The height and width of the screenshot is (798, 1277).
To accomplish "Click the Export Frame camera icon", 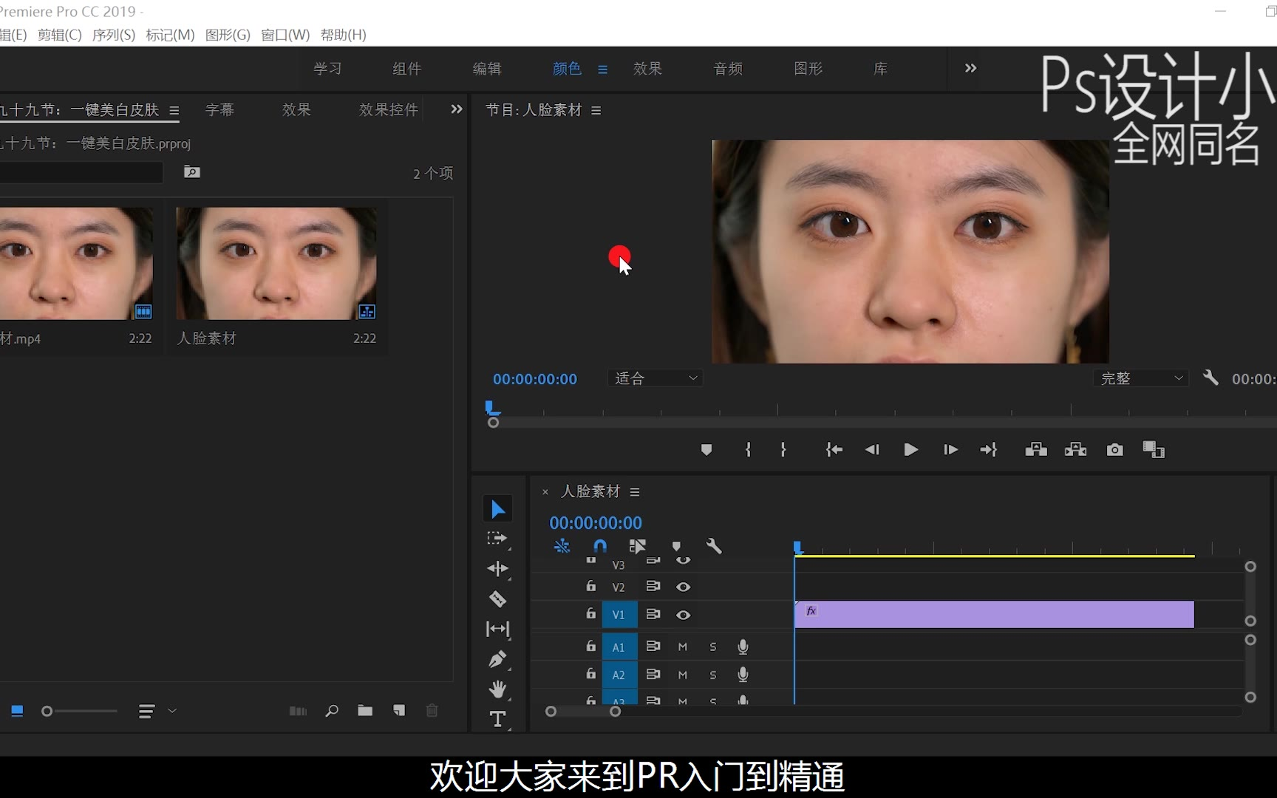I will coord(1114,449).
